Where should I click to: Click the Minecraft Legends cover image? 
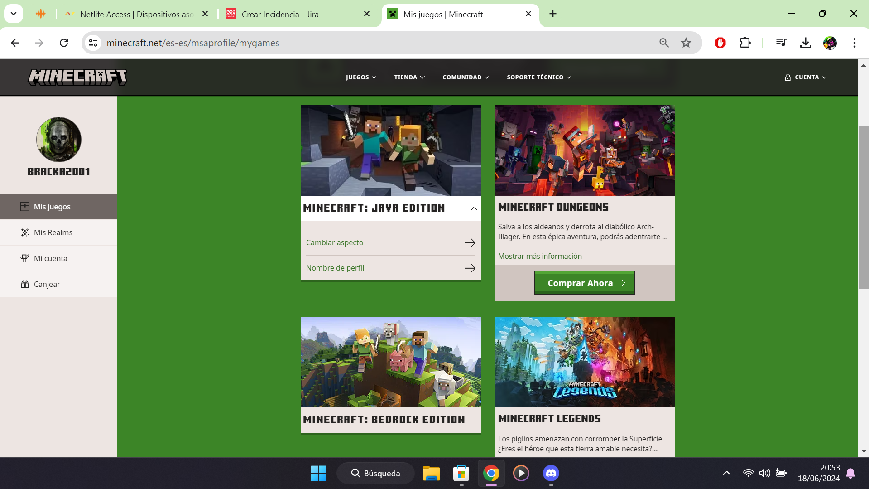(x=584, y=362)
